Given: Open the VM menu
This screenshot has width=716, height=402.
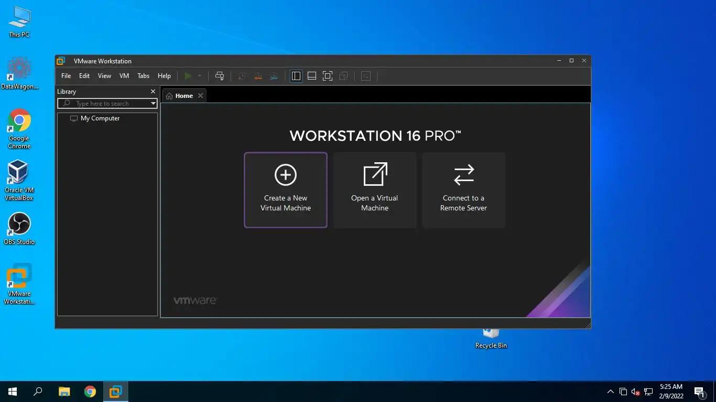Looking at the screenshot, I should 124,76.
